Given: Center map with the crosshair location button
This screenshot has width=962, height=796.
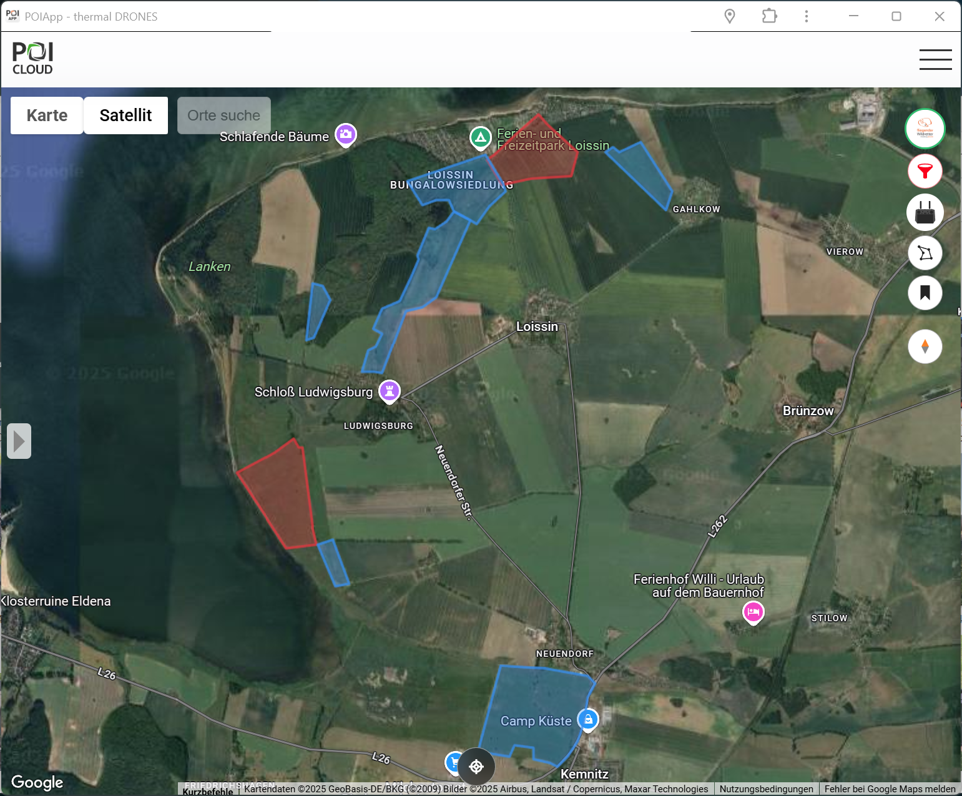Looking at the screenshot, I should (476, 766).
